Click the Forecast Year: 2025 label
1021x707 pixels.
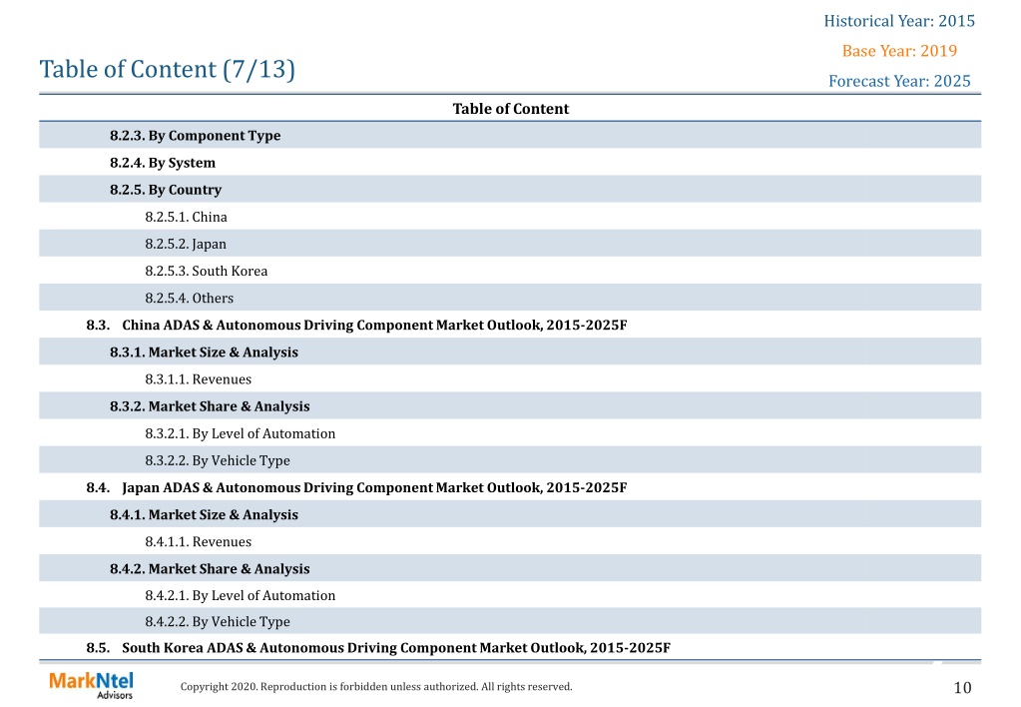point(899,81)
